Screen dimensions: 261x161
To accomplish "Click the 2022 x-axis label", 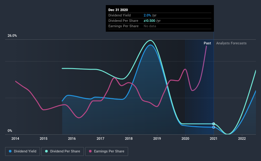I will pyautogui.click(x=242, y=138).
